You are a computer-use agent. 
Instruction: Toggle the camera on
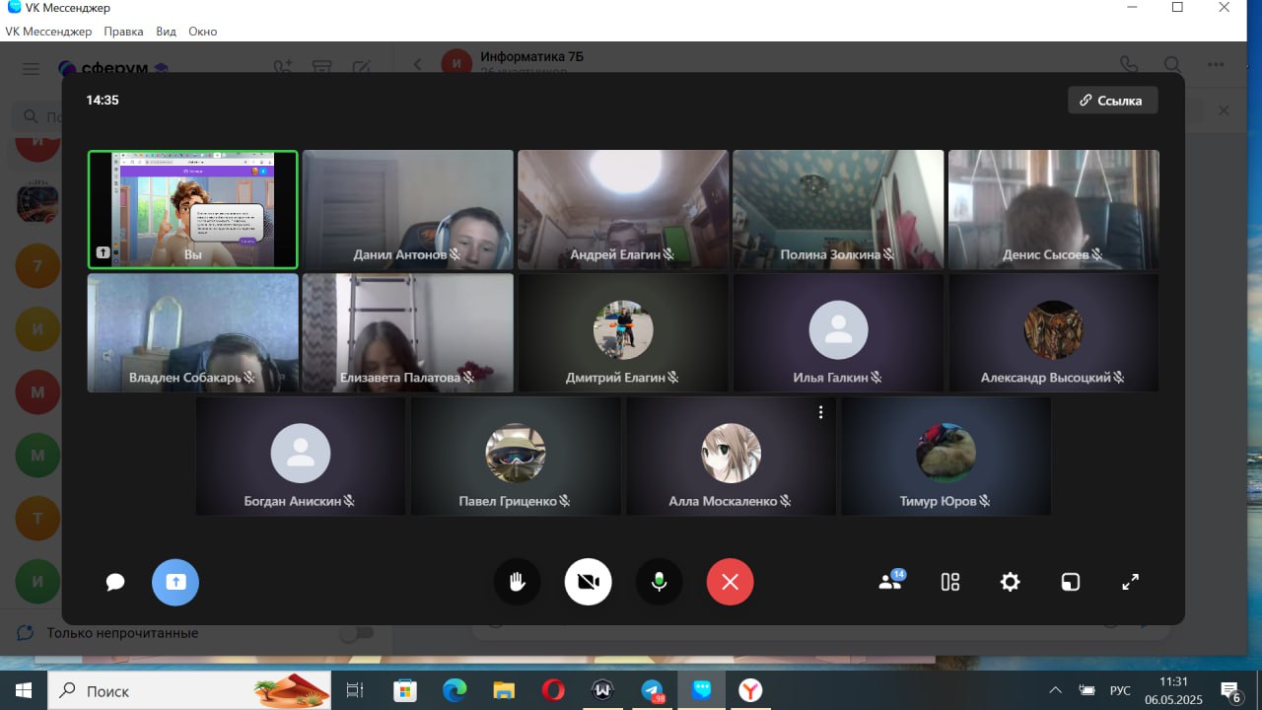coord(588,582)
